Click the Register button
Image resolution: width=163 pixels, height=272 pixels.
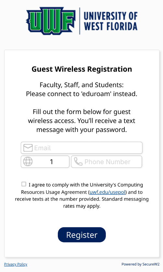(x=82, y=235)
